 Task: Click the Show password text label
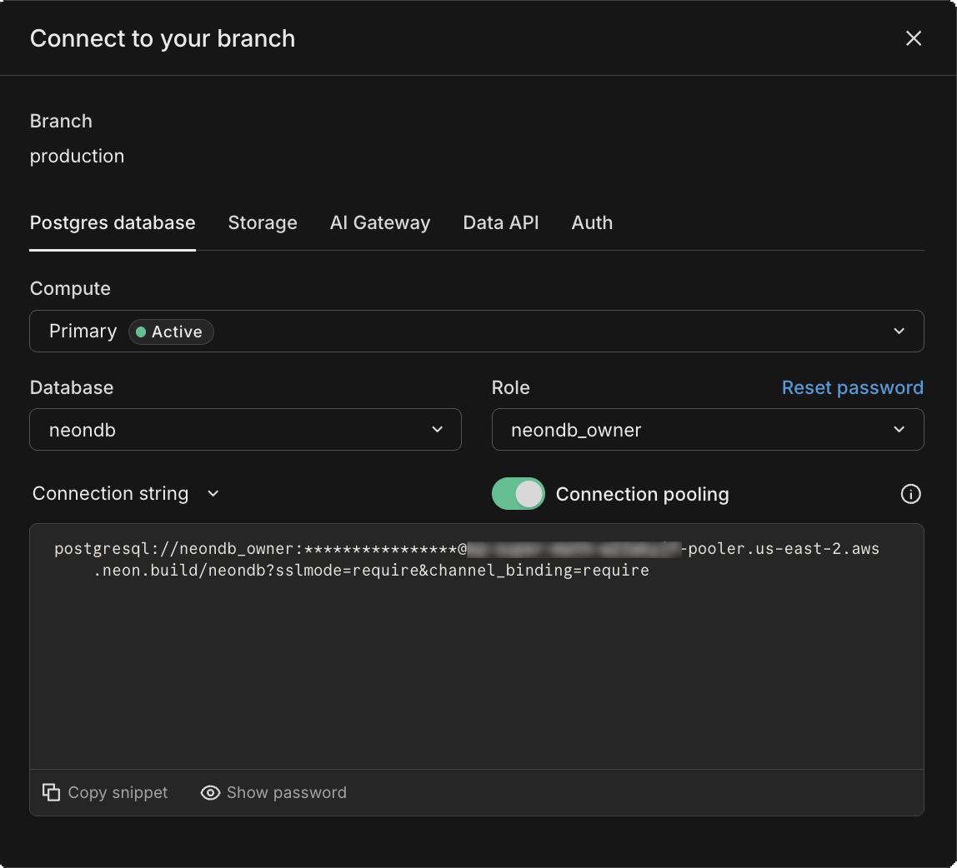pos(287,792)
